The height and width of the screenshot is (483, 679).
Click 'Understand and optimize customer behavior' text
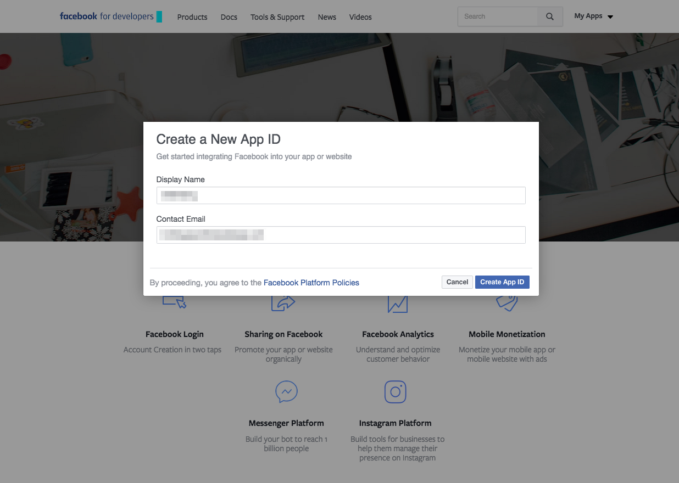[x=398, y=355]
